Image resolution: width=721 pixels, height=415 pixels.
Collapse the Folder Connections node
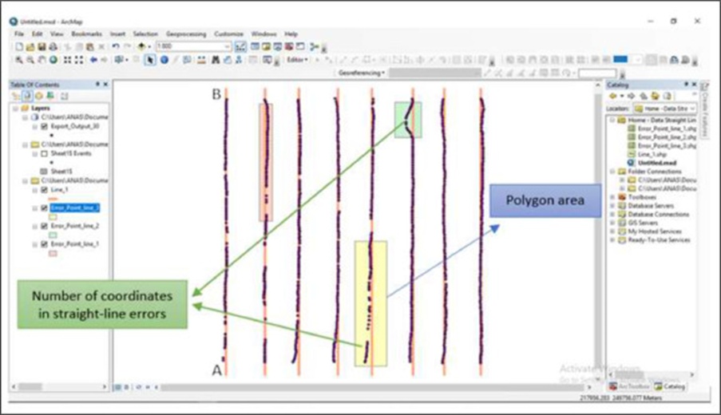(612, 172)
